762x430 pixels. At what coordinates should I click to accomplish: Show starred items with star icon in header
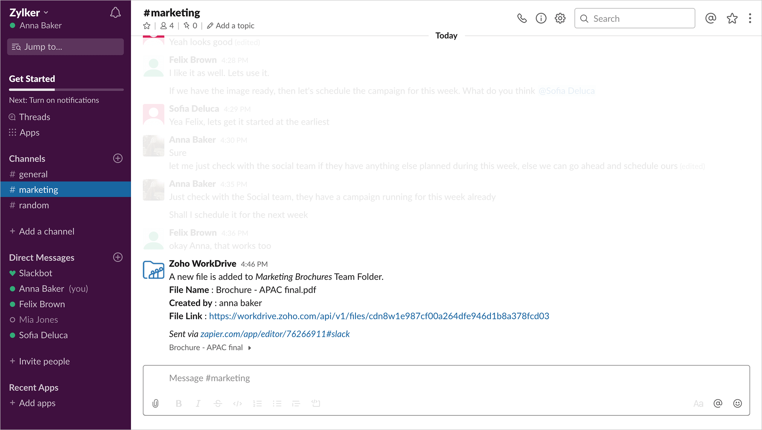tap(732, 18)
